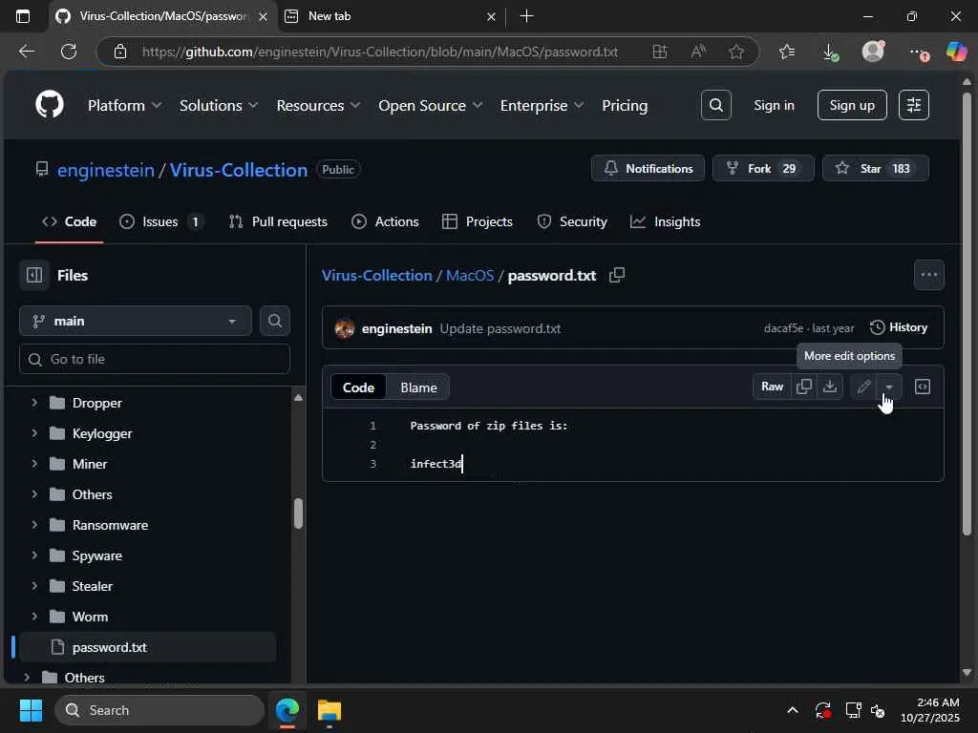Open Pricing page link
978x733 pixels.
click(x=625, y=105)
